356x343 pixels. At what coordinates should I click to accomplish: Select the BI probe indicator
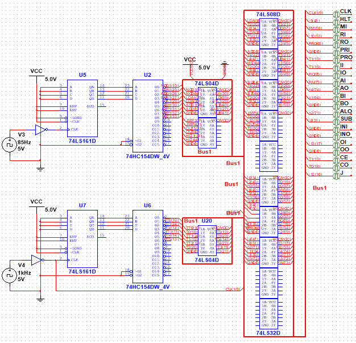pos(336,99)
